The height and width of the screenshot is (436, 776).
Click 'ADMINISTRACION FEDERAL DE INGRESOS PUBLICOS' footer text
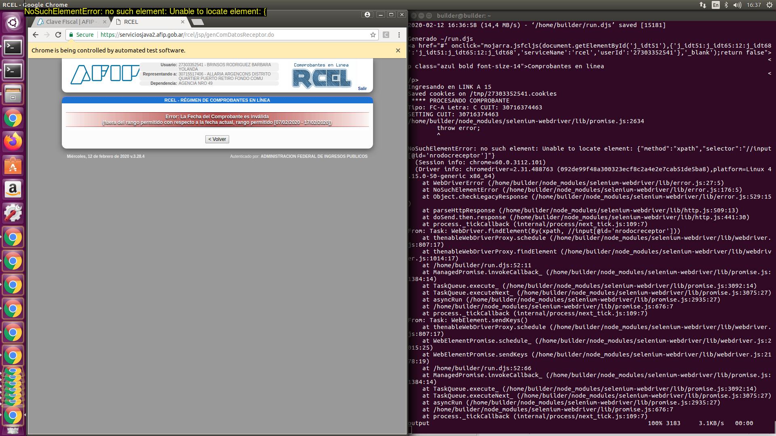click(314, 156)
